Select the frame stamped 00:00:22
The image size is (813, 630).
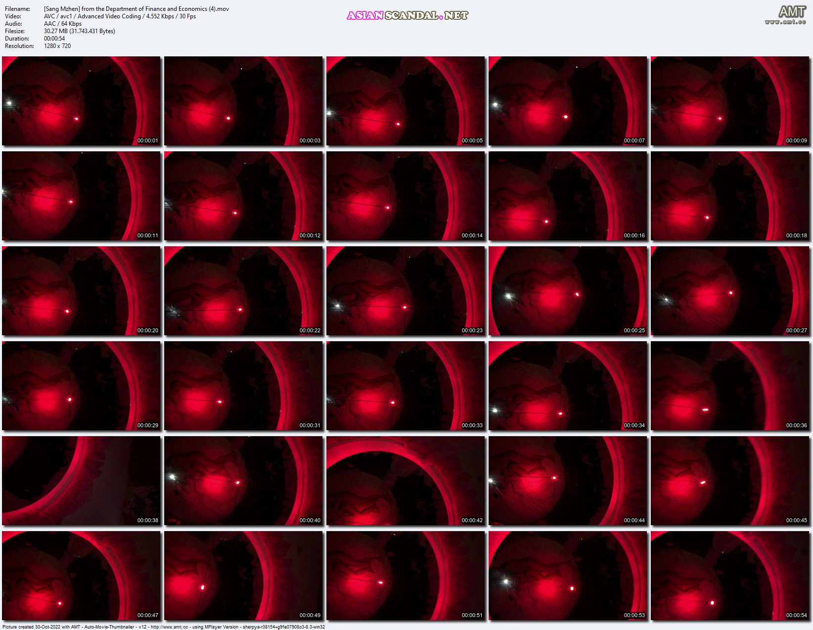[x=243, y=291]
